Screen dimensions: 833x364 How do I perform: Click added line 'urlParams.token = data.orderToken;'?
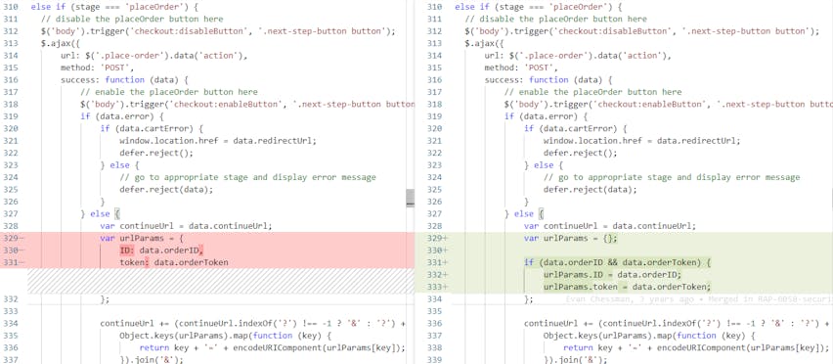point(627,287)
